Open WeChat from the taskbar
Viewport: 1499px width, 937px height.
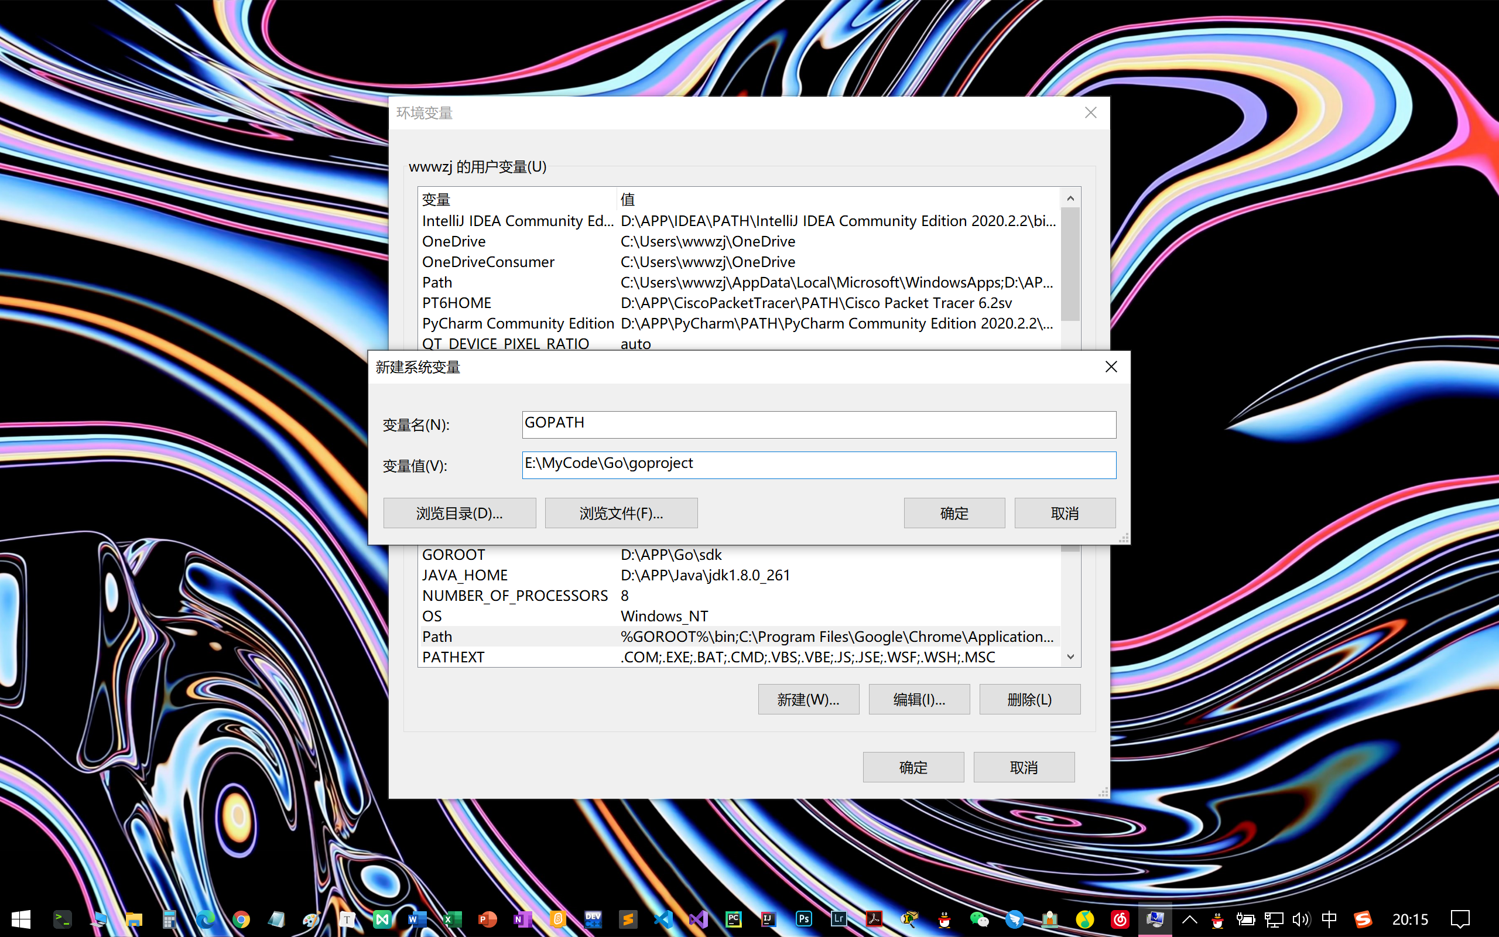[978, 919]
